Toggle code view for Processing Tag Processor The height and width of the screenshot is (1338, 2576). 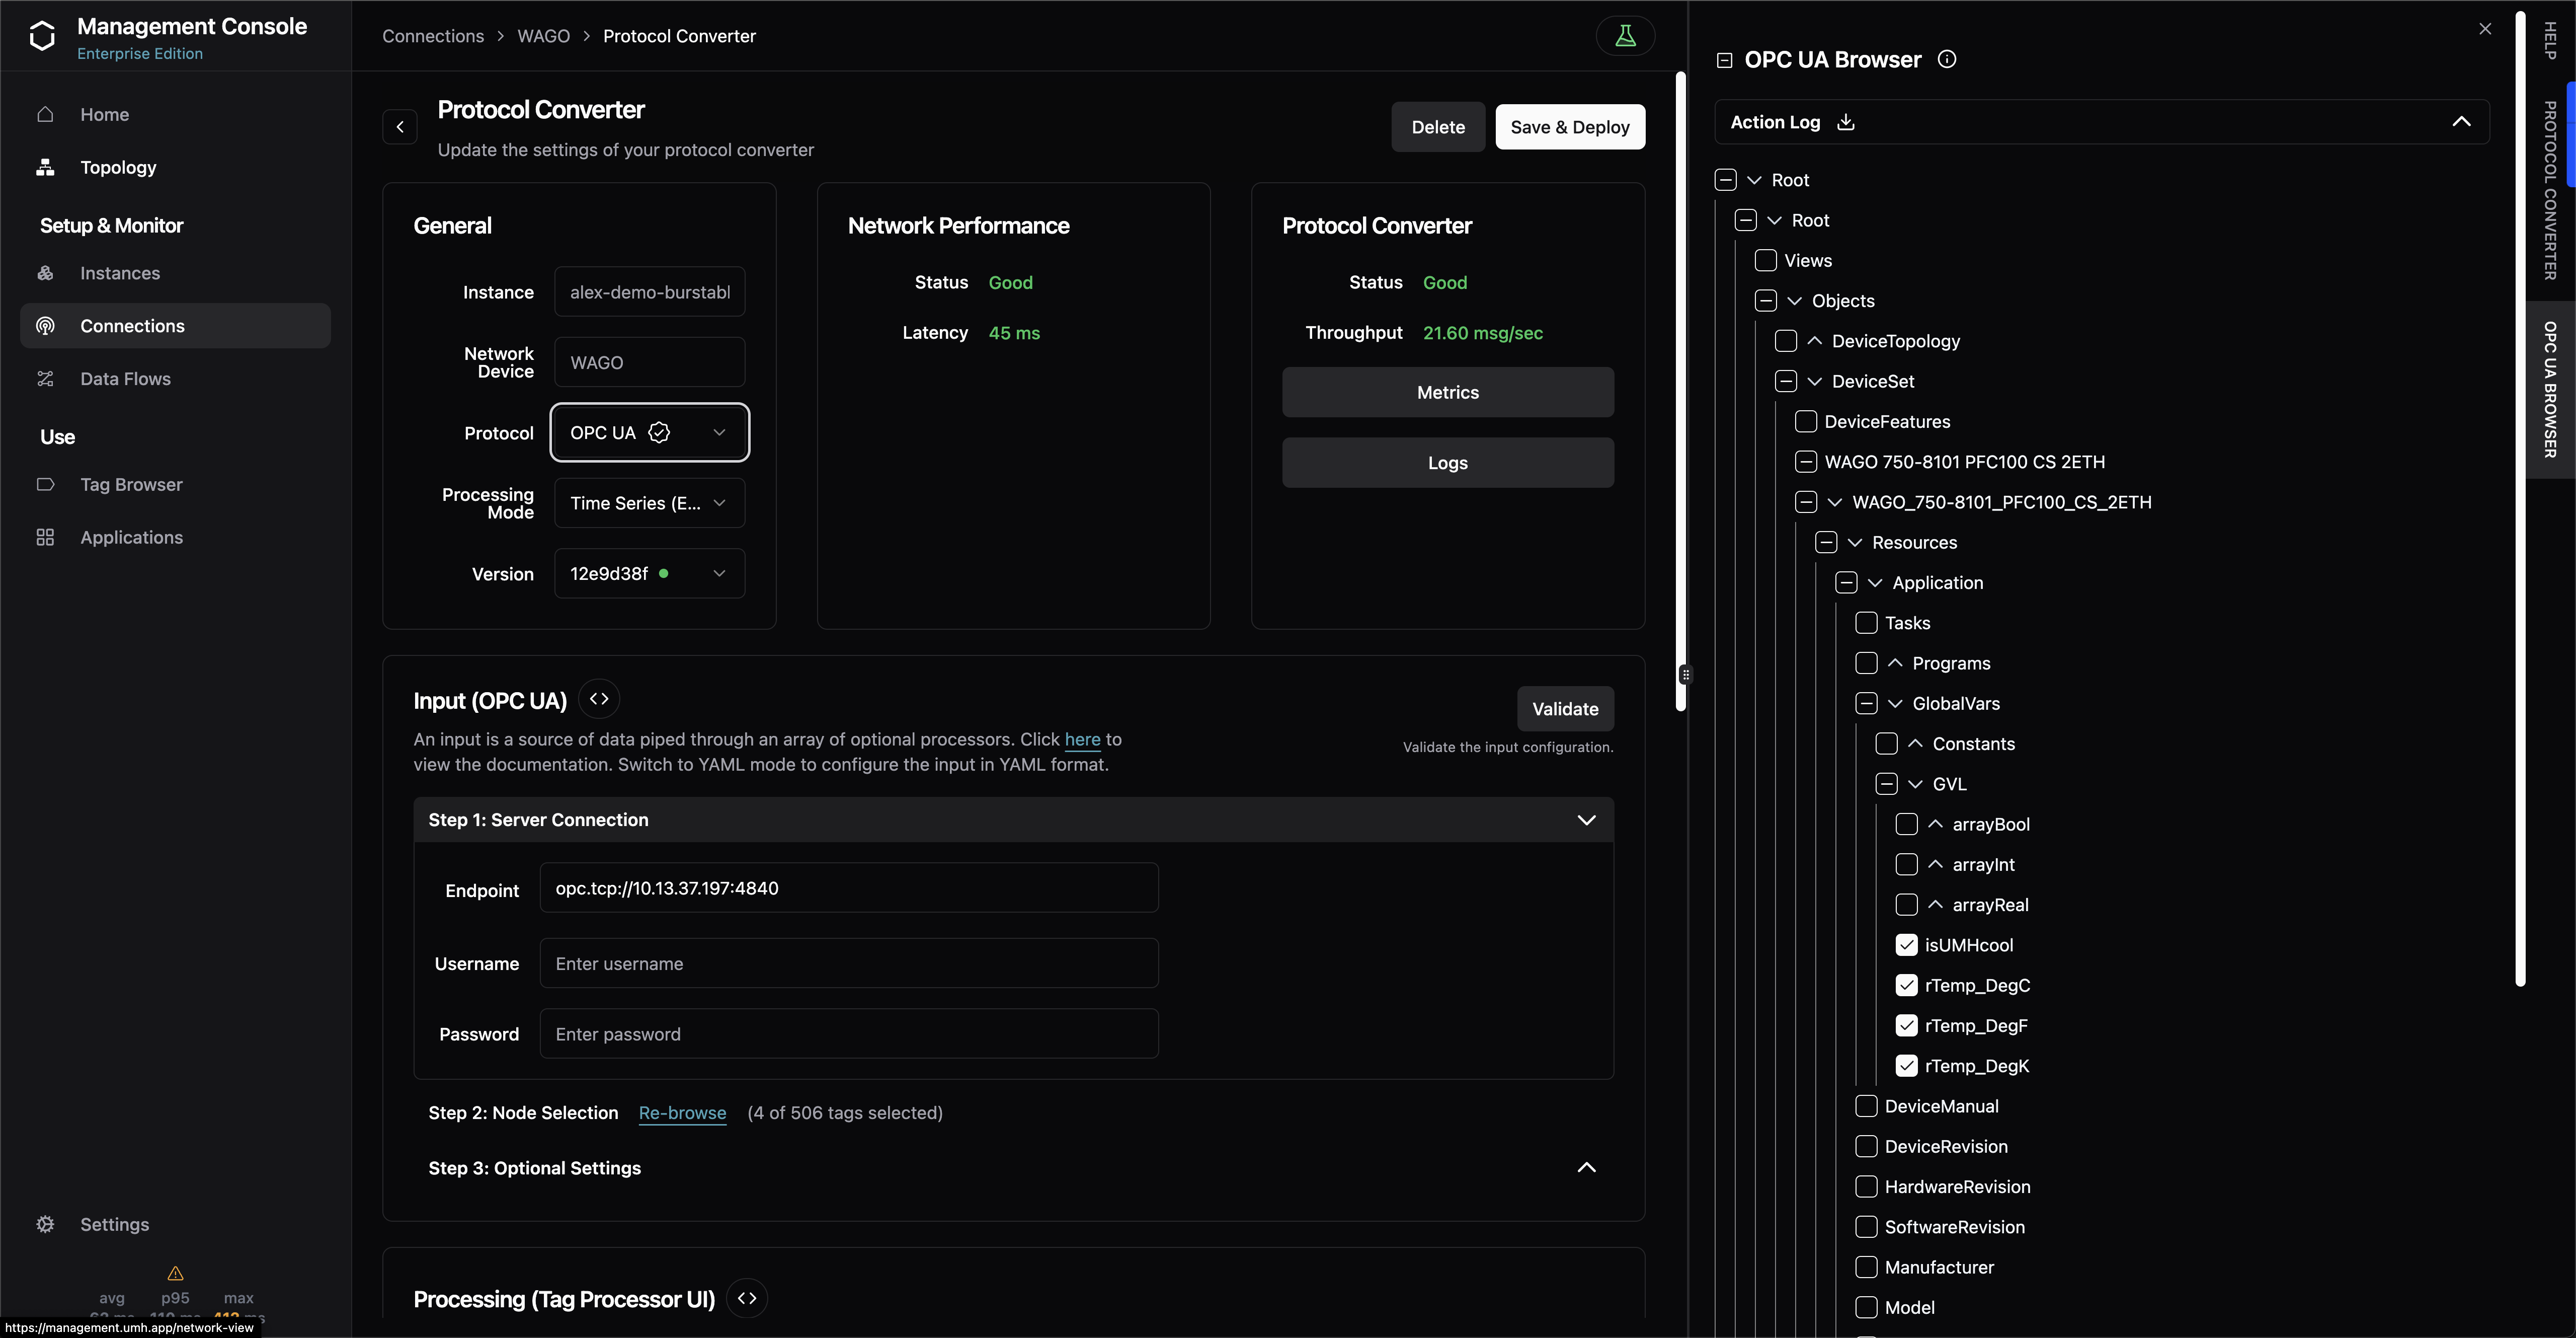(x=747, y=1299)
